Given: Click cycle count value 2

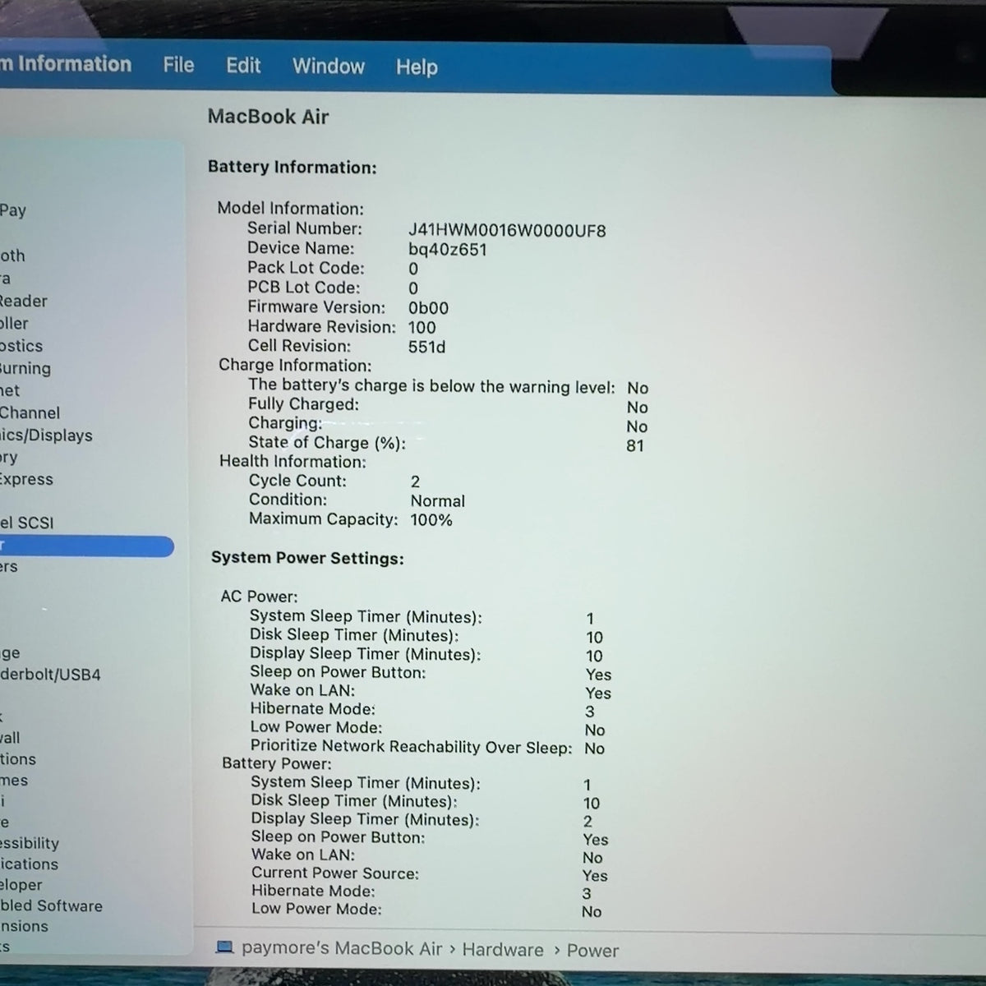Looking at the screenshot, I should click(415, 481).
